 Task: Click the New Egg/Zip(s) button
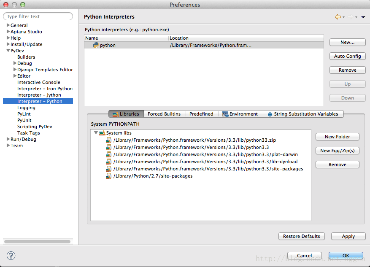338,151
